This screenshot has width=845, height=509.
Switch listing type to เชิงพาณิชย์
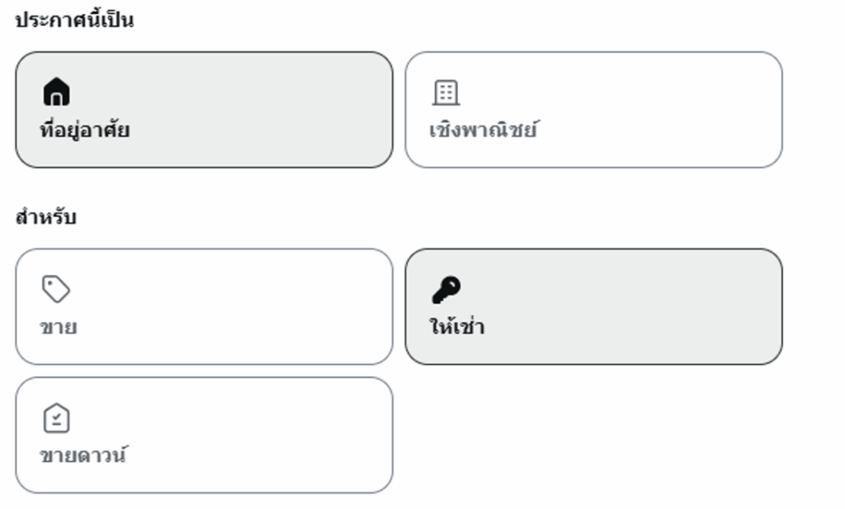pos(593,110)
